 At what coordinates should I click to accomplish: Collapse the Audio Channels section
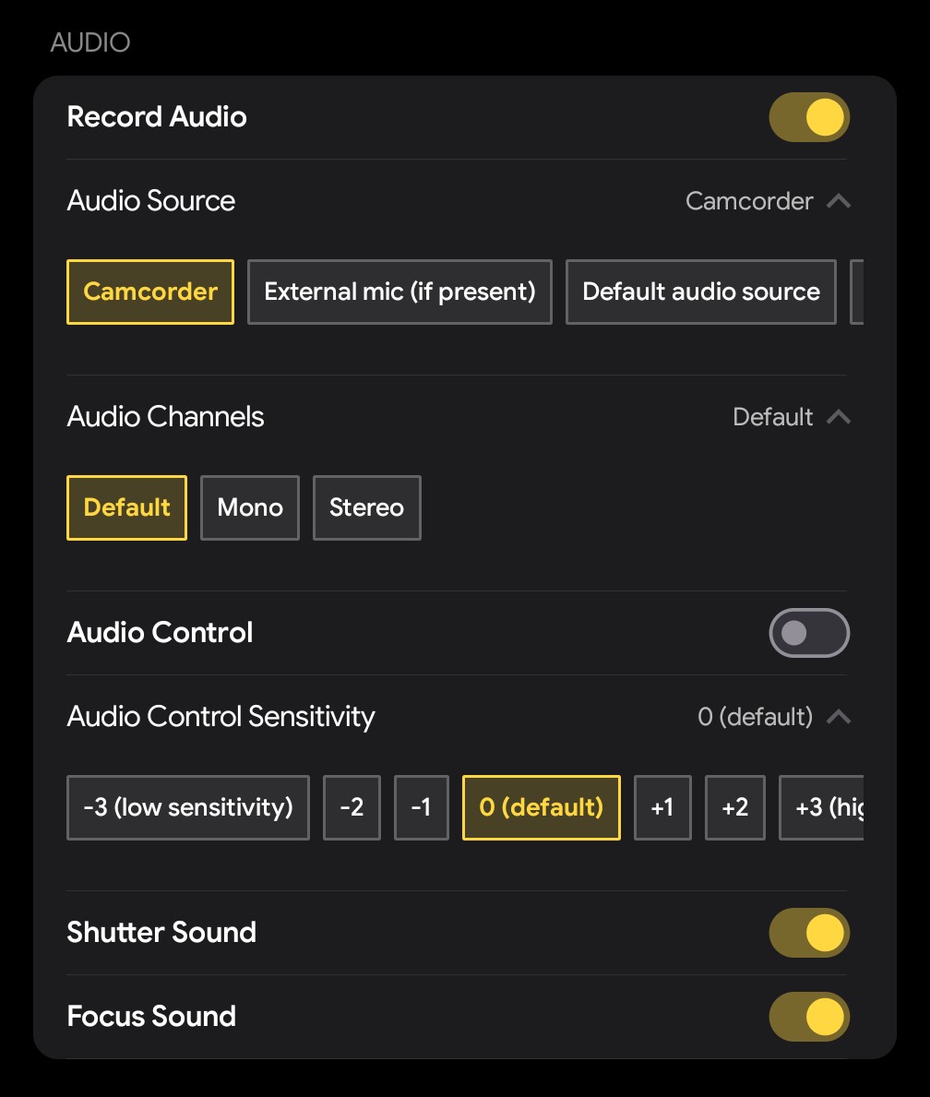(x=839, y=417)
